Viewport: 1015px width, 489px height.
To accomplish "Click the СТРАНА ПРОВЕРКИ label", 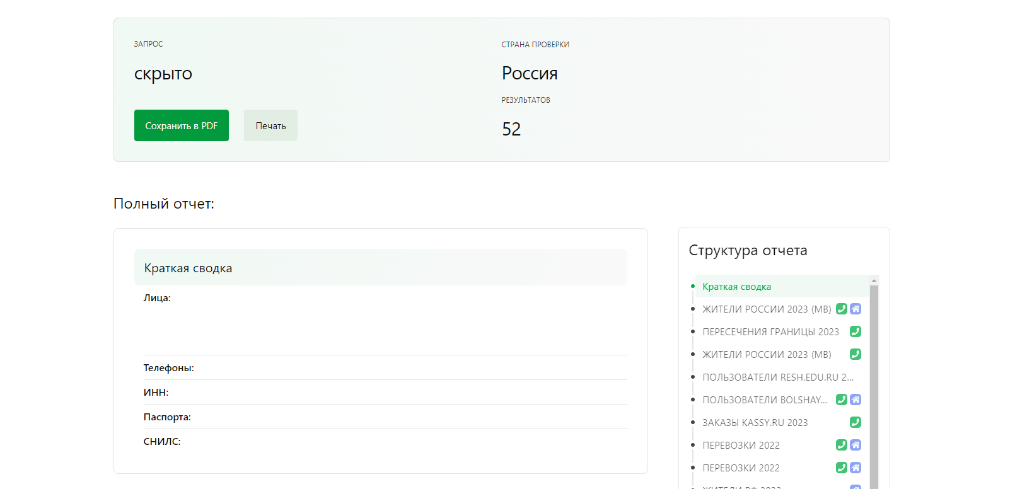I will (x=535, y=45).
